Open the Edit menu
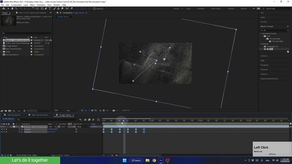 coord(7,5)
